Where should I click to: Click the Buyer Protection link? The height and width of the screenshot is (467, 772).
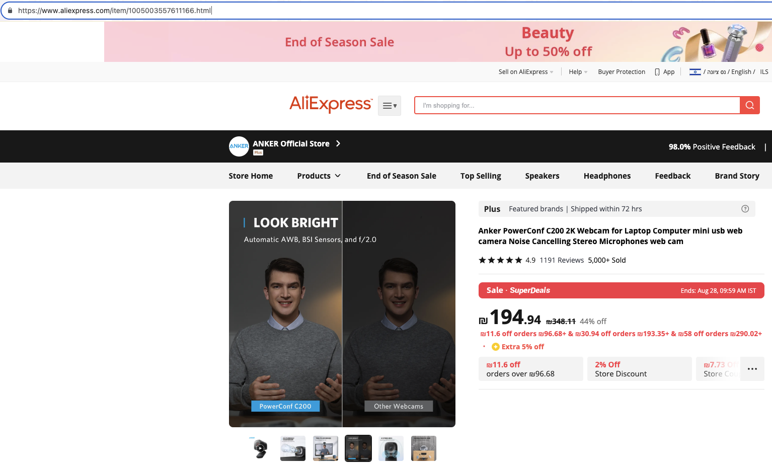click(621, 72)
